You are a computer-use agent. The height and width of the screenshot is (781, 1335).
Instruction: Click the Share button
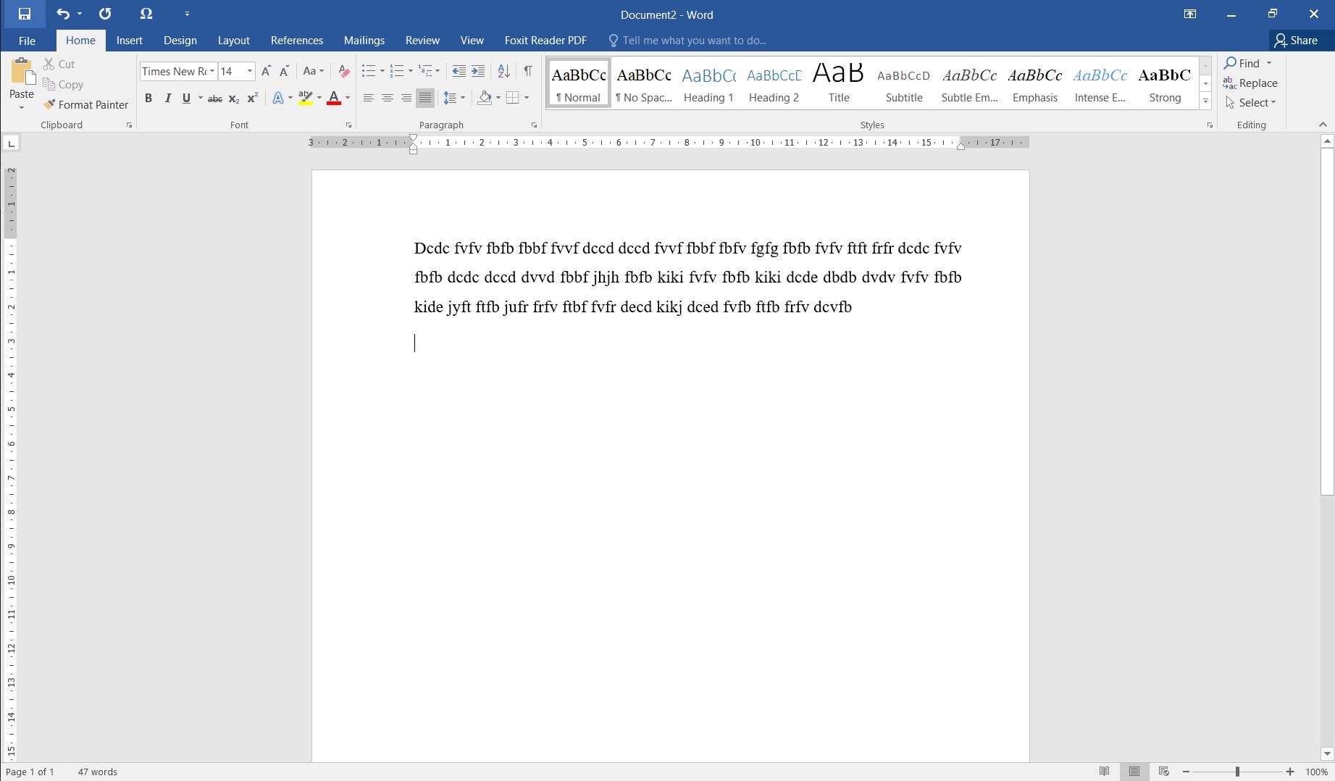point(1297,41)
